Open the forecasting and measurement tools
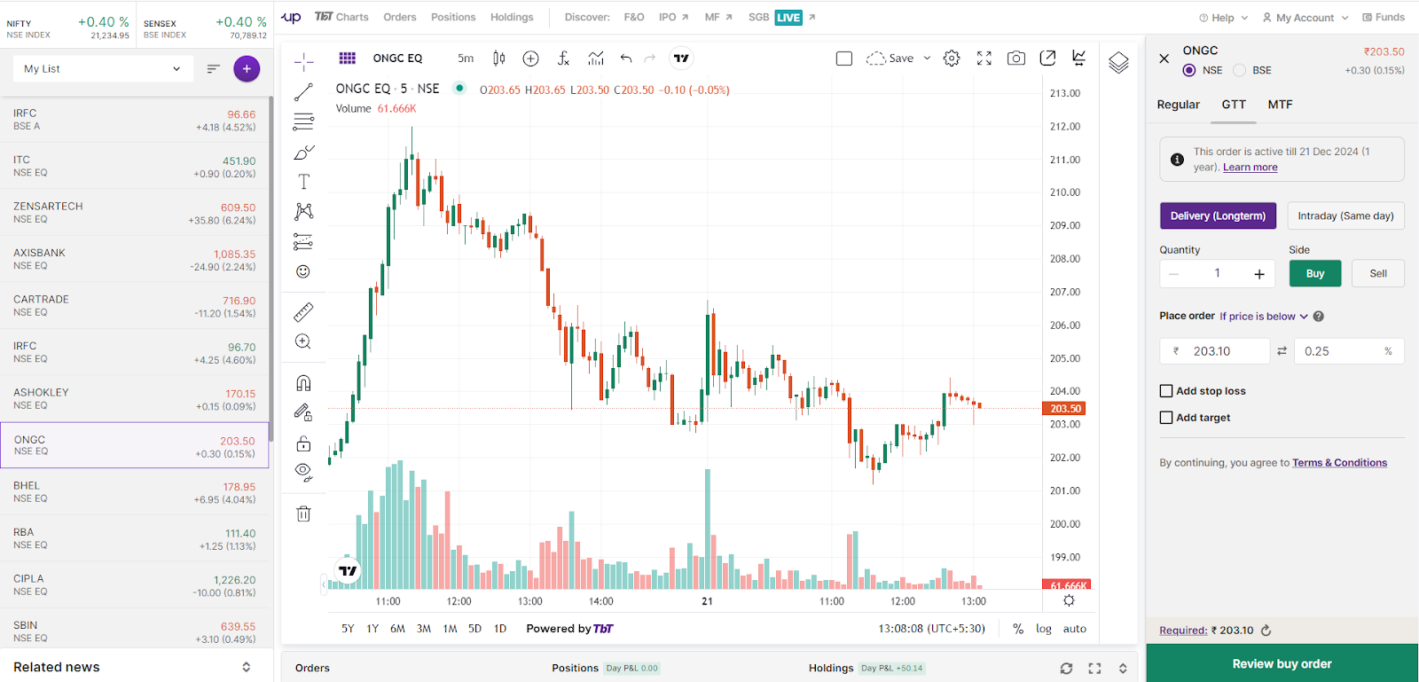This screenshot has width=1419, height=682. 303,241
